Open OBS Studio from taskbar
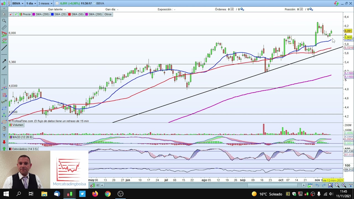Screen dimensions: 354x199 pos(120,194)
